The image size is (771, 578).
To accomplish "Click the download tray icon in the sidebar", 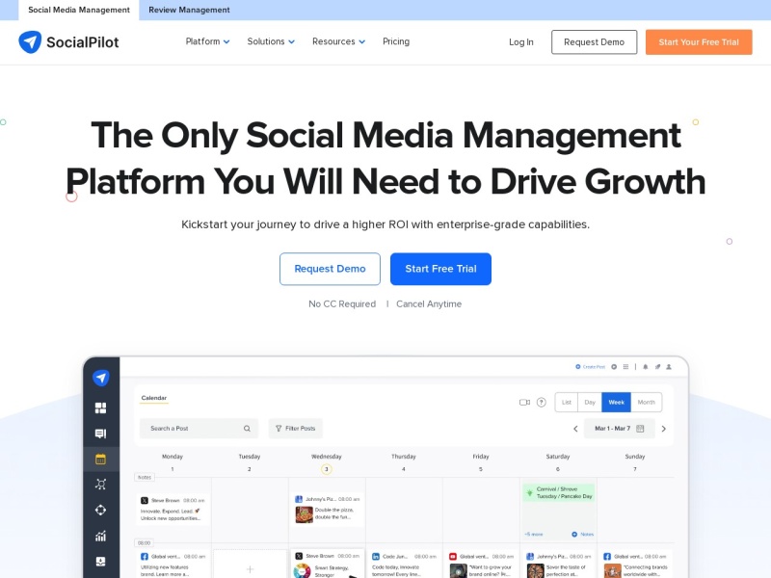I will 100,562.
